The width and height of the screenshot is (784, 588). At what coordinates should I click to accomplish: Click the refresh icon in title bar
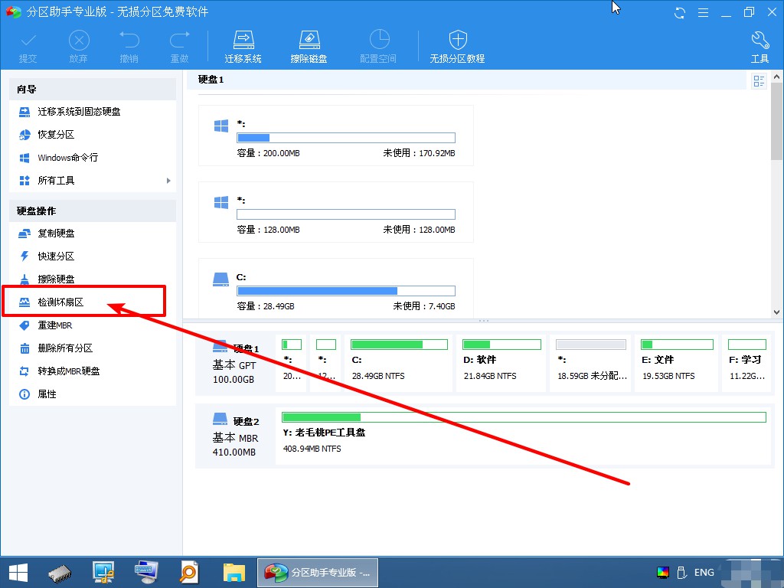680,12
